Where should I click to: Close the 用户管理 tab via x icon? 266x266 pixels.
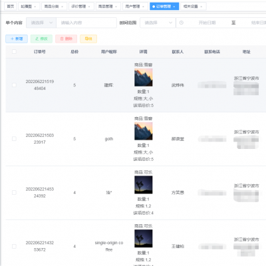[x=143, y=7]
